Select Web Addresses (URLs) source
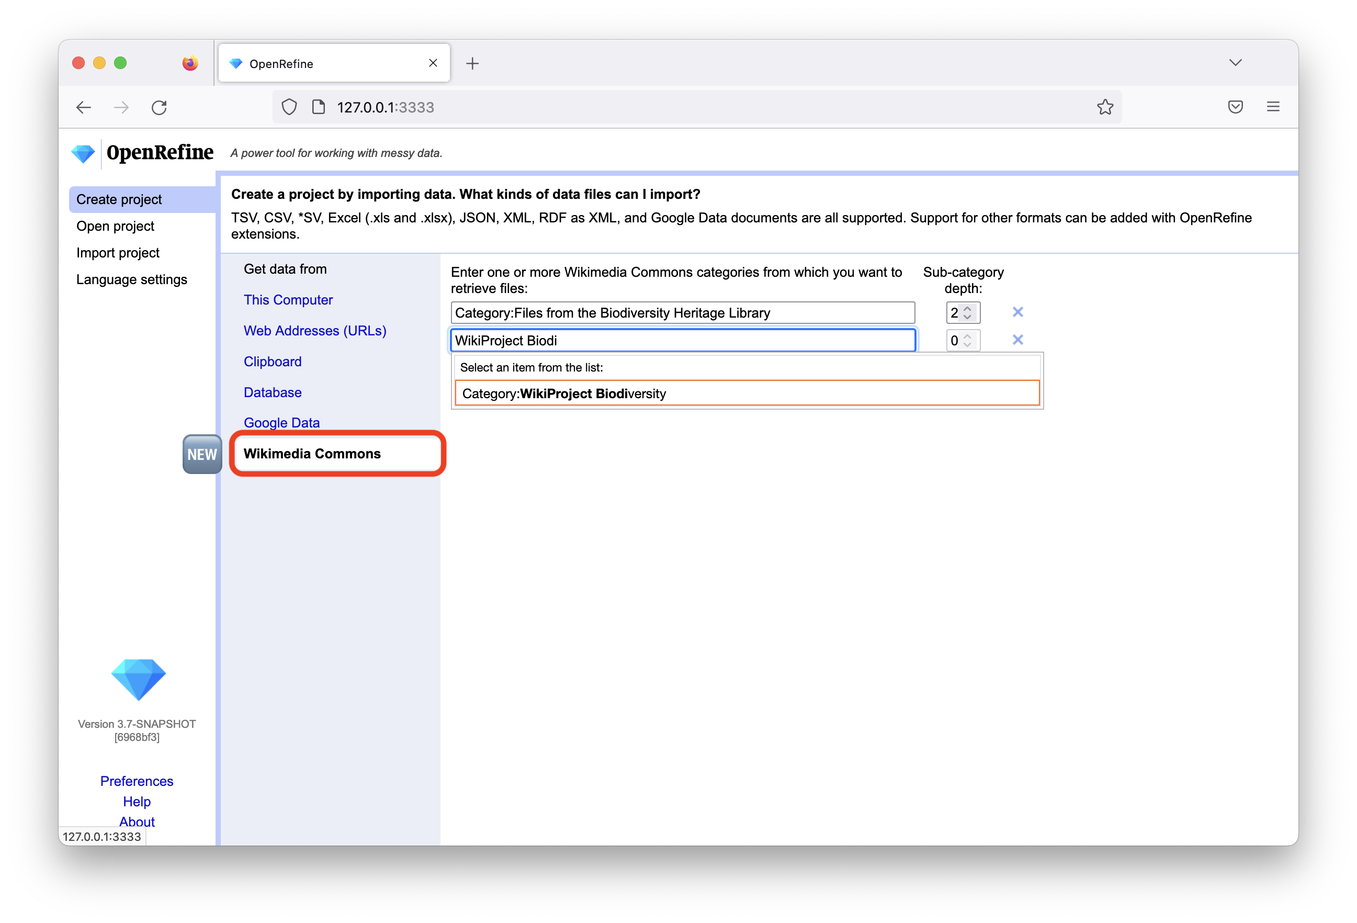This screenshot has width=1357, height=923. [x=315, y=331]
